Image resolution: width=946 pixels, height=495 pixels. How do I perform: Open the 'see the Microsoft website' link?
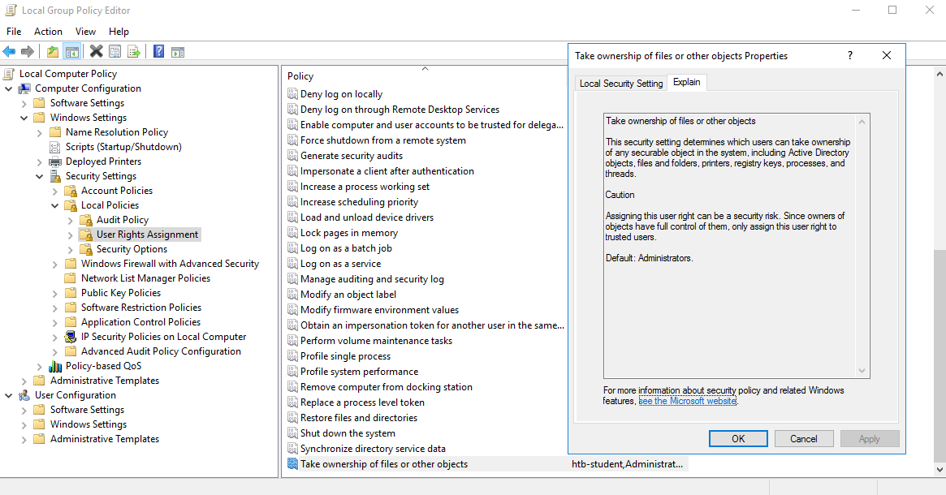[x=688, y=401]
